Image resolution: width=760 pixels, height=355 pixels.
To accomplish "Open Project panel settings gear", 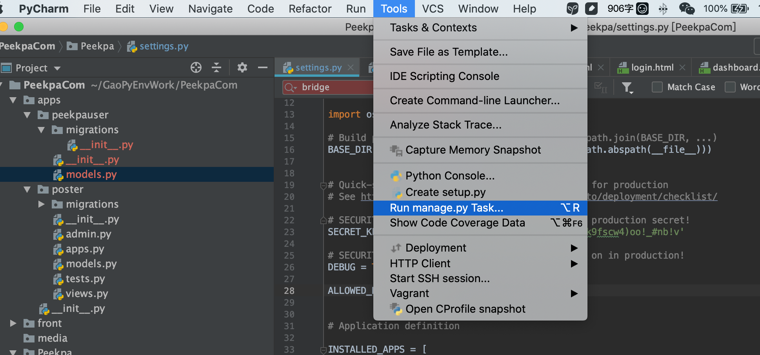I will [x=242, y=68].
